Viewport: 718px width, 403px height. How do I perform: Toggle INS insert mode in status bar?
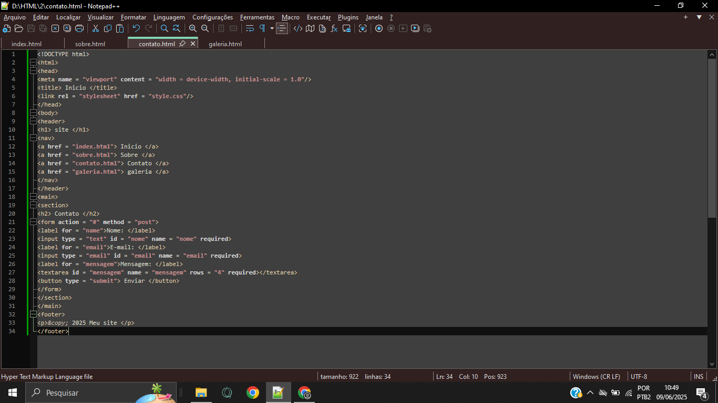coord(699,376)
